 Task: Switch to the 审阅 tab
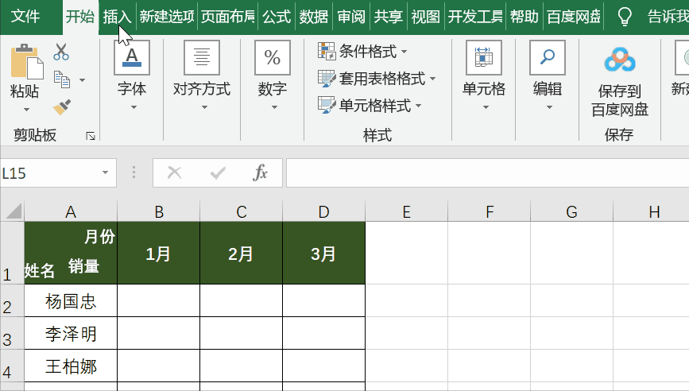pos(351,17)
